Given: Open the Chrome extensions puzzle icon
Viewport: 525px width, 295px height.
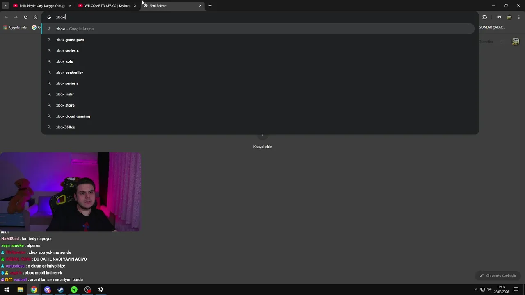Looking at the screenshot, I should [x=484, y=17].
